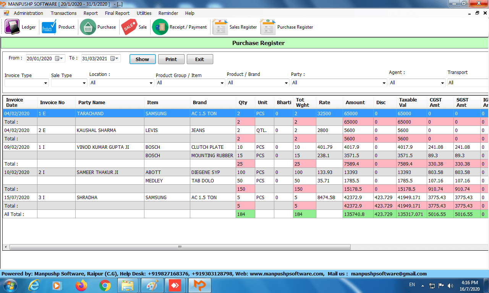489x293 pixels.
Task: Click the Exit button
Action: [x=200, y=59]
